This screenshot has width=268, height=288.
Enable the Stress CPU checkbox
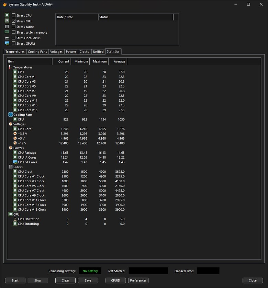[13, 15]
